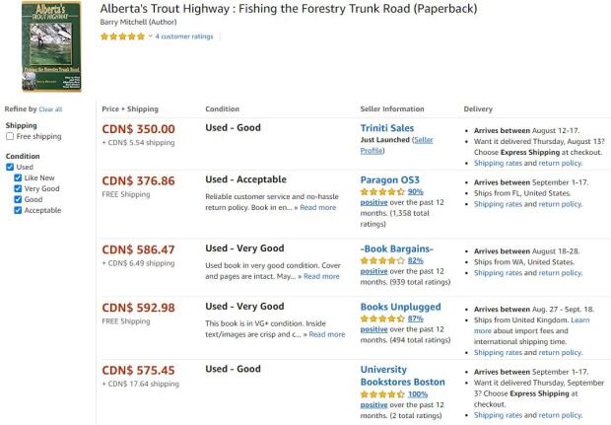Viewport: 611px width, 425px height.
Task: Open the star ratings dropdown chevron
Action: (150, 36)
